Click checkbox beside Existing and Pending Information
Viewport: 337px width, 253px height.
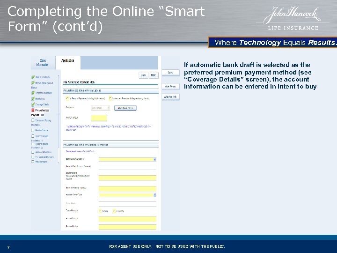tap(33, 120)
